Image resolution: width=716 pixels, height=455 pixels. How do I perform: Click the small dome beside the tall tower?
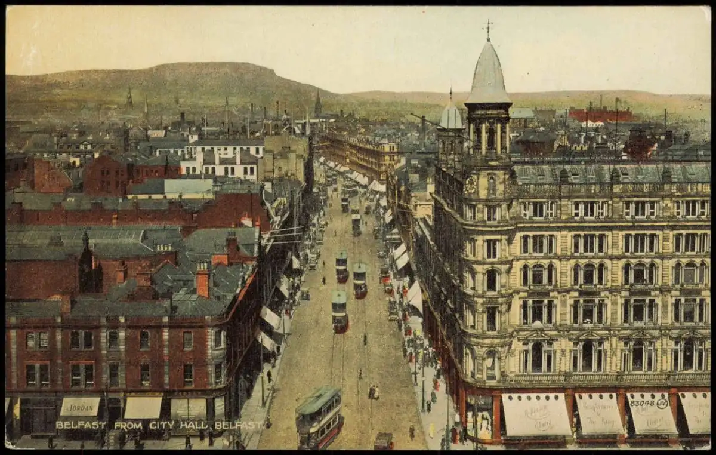pos(450,116)
